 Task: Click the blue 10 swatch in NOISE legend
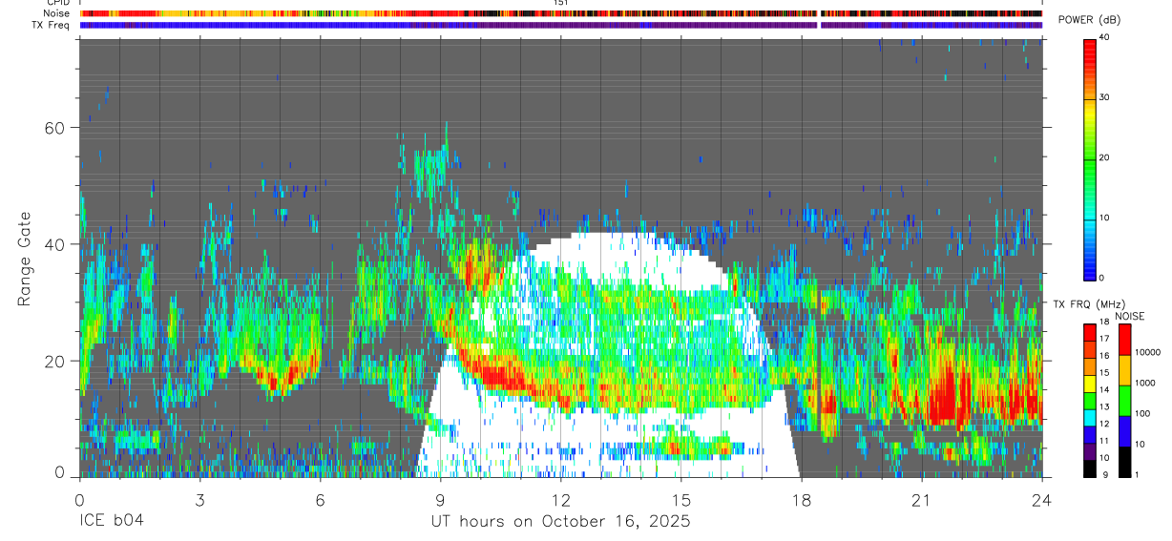1125,431
